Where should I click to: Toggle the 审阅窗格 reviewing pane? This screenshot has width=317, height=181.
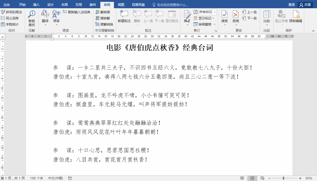[204, 24]
